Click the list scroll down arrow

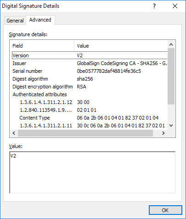171,126
